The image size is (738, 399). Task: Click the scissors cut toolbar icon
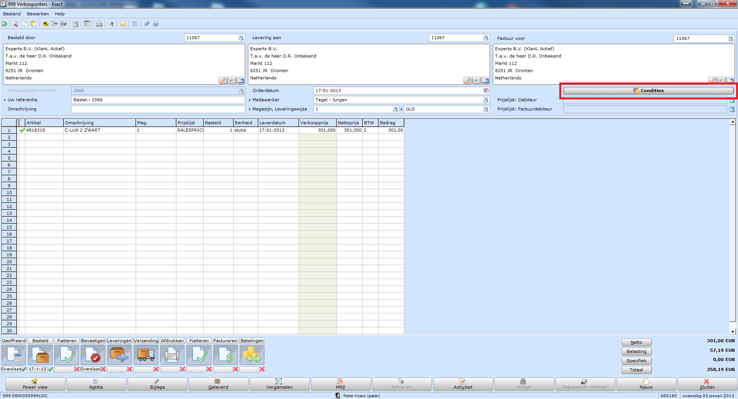point(16,24)
